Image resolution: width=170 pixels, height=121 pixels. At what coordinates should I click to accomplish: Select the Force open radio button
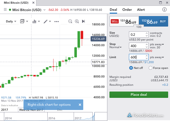[x=151, y=68]
